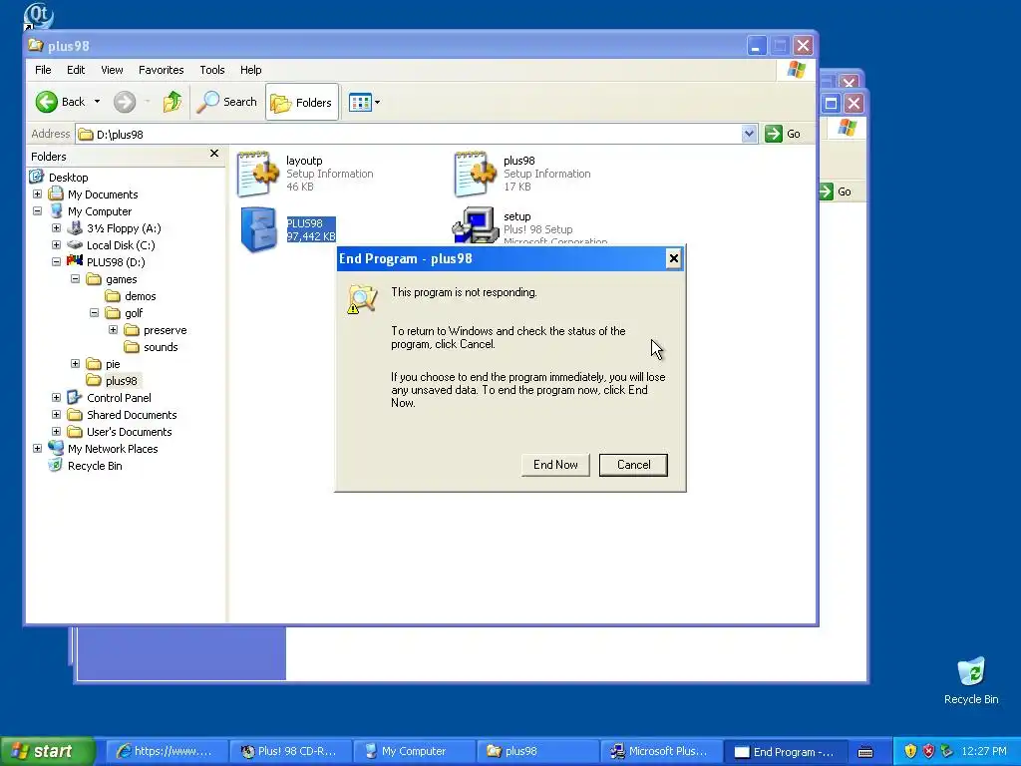Expand 3½ Floppy (A:) node
The height and width of the screenshot is (766, 1021).
56,228
